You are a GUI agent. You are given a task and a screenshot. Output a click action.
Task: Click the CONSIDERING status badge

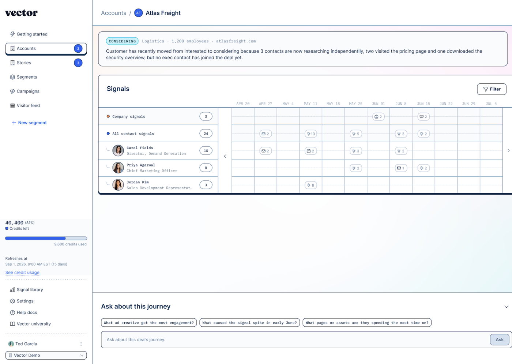click(122, 41)
